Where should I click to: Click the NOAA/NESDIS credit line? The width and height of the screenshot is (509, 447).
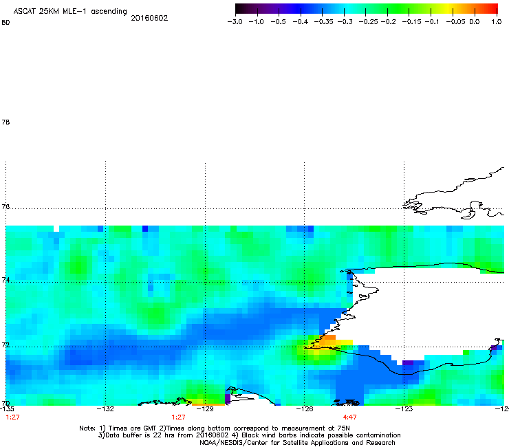click(297, 443)
